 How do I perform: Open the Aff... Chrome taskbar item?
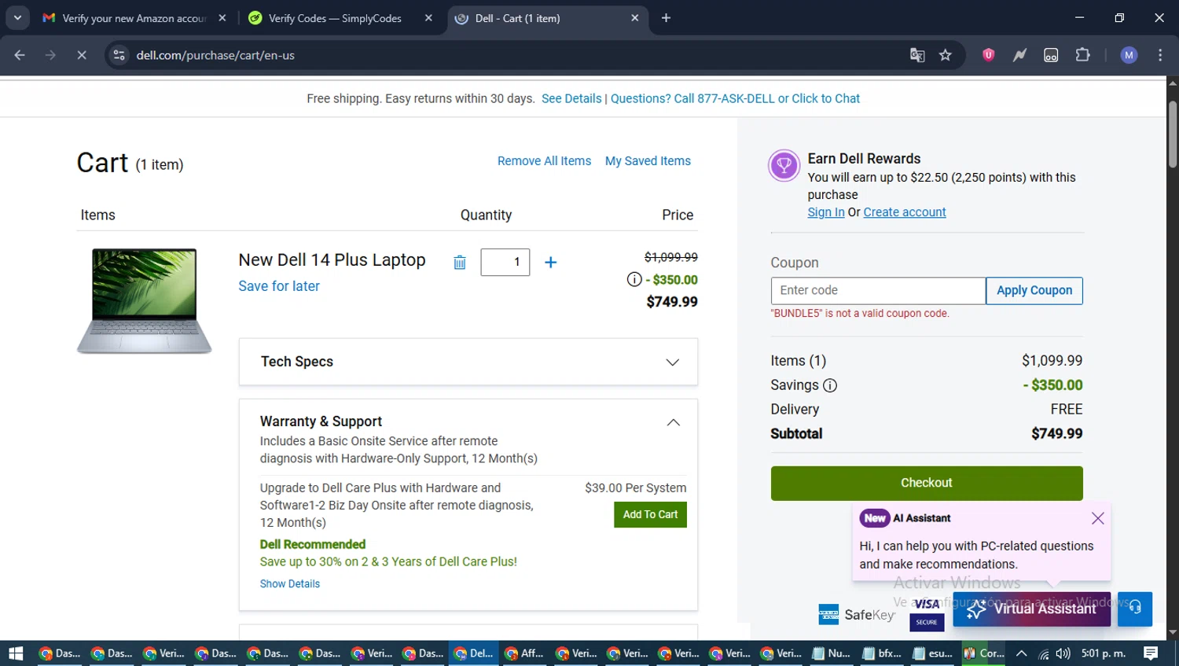[524, 653]
